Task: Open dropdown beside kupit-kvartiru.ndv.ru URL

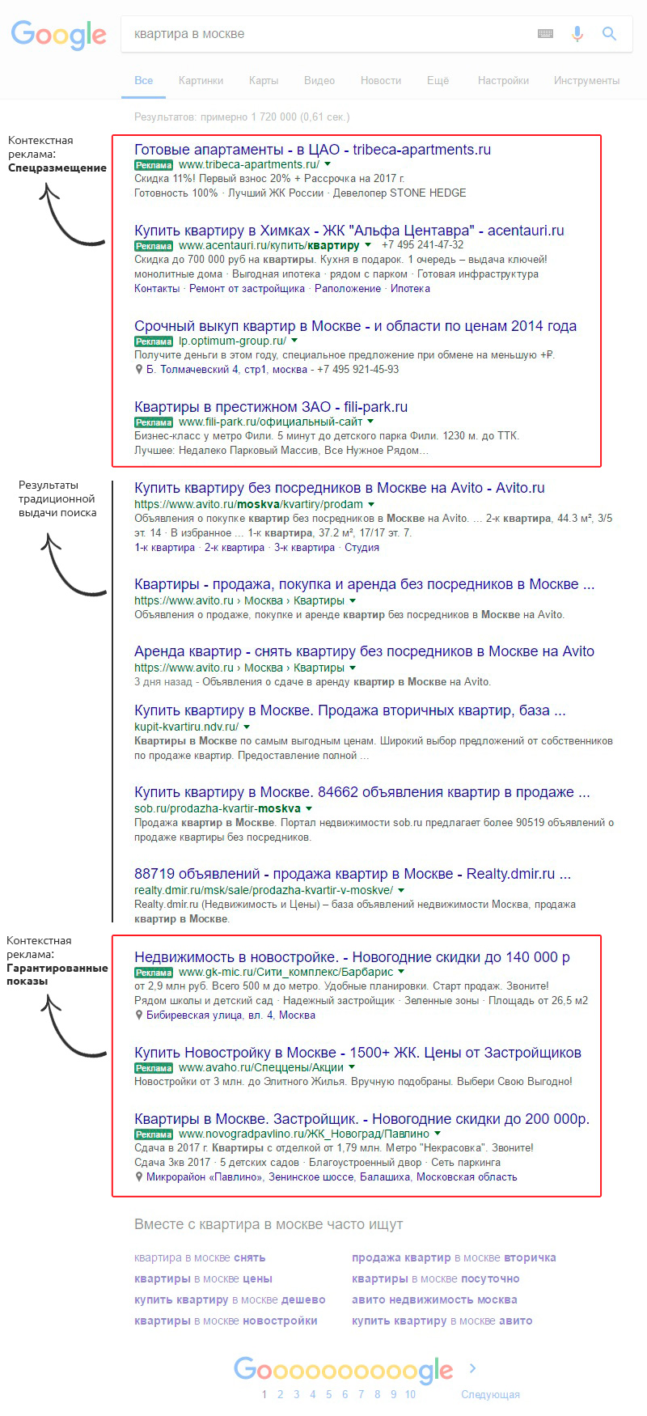Action: click(247, 727)
